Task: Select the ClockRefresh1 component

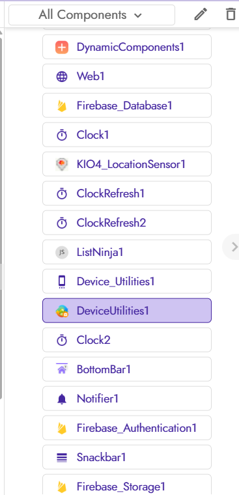Action: 127,193
